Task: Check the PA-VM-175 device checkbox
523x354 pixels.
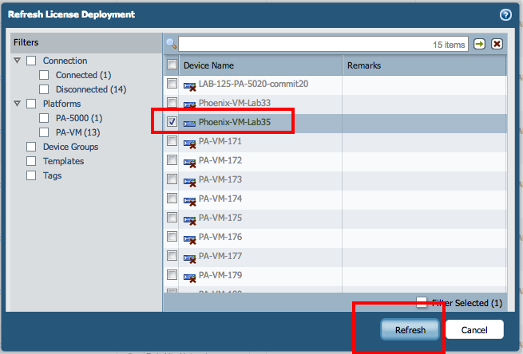Action: pos(172,218)
